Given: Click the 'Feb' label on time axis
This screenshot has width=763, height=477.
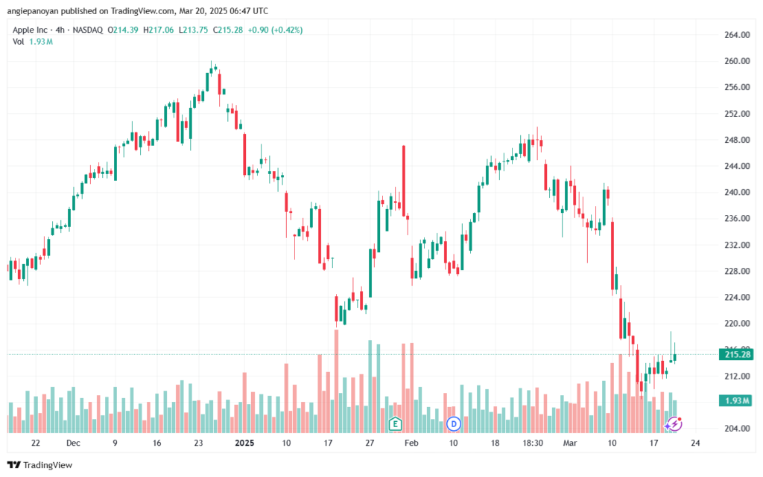Looking at the screenshot, I should tap(411, 443).
